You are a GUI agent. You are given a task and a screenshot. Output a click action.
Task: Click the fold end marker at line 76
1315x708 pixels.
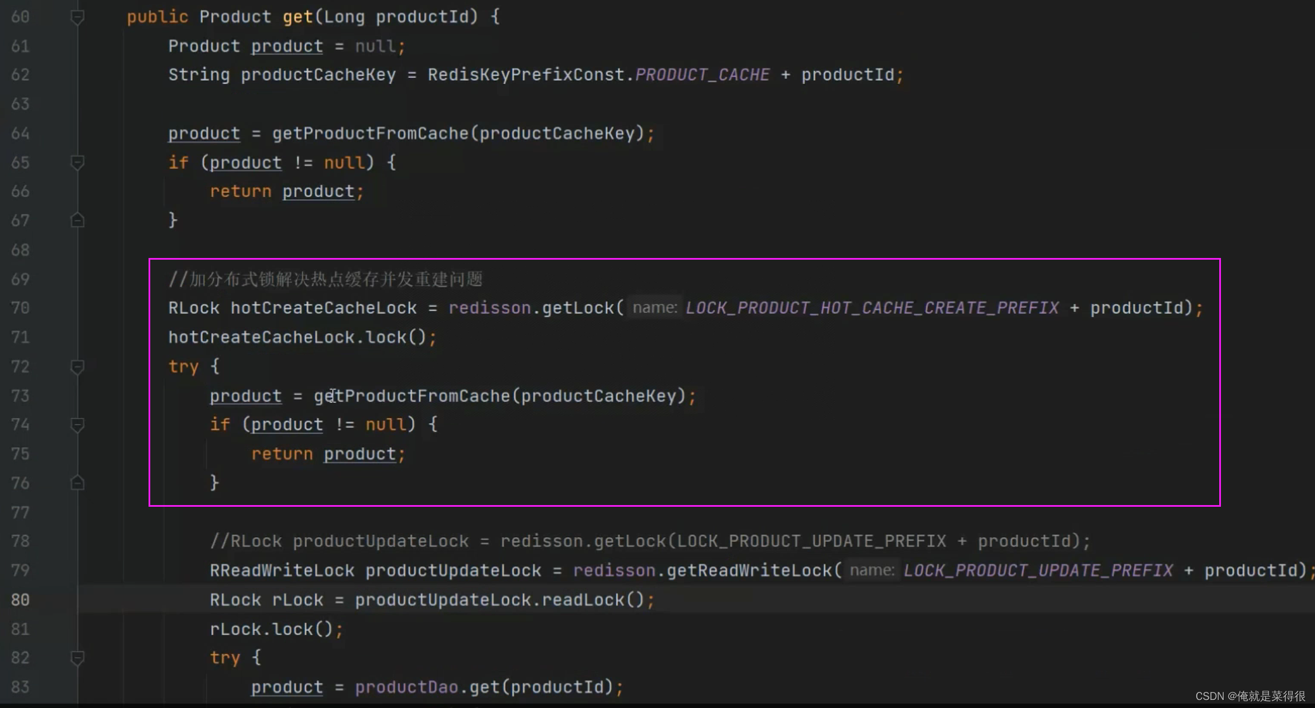pyautogui.click(x=77, y=483)
